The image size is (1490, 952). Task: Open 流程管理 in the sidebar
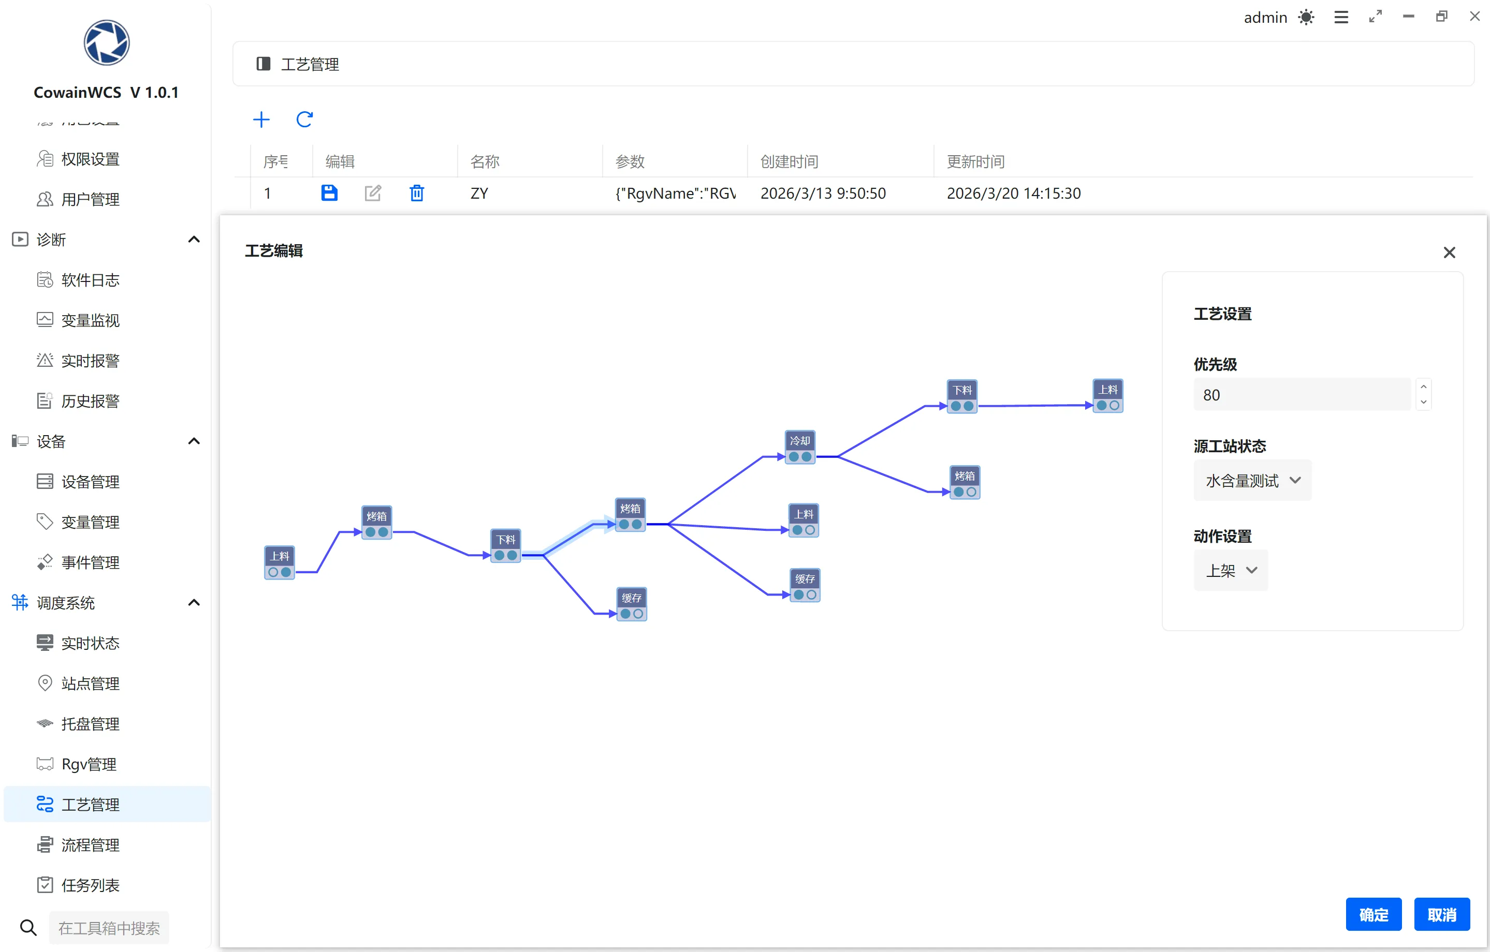tap(90, 845)
